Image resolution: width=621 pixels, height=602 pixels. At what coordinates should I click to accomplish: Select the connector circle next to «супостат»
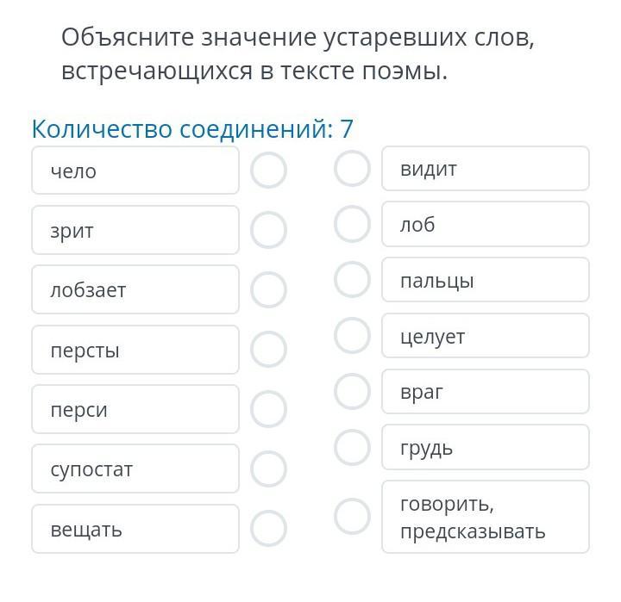click(x=268, y=469)
